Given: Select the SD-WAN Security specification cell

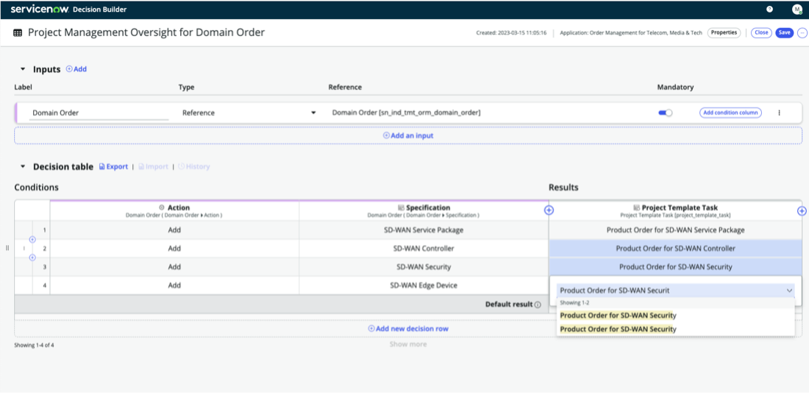Looking at the screenshot, I should coord(423,267).
